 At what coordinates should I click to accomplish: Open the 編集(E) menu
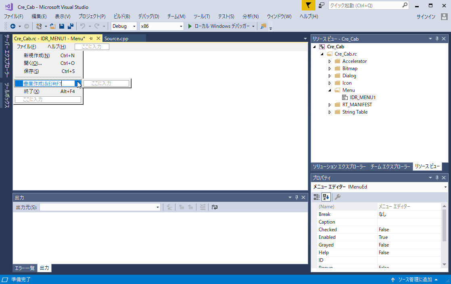click(39, 17)
